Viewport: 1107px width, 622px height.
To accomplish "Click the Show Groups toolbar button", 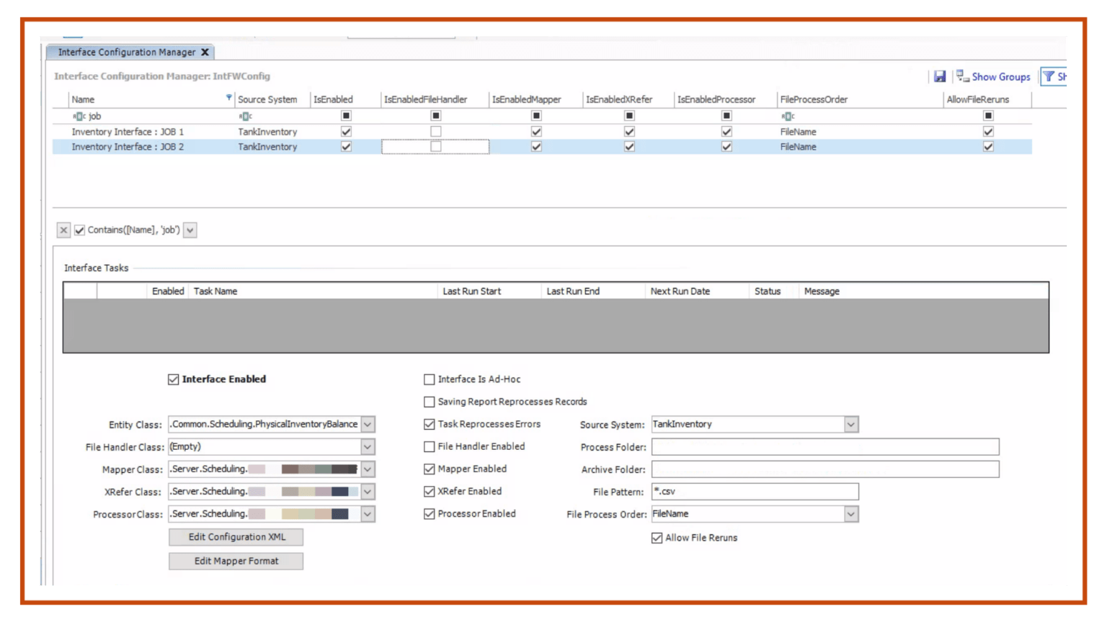I will coord(994,76).
